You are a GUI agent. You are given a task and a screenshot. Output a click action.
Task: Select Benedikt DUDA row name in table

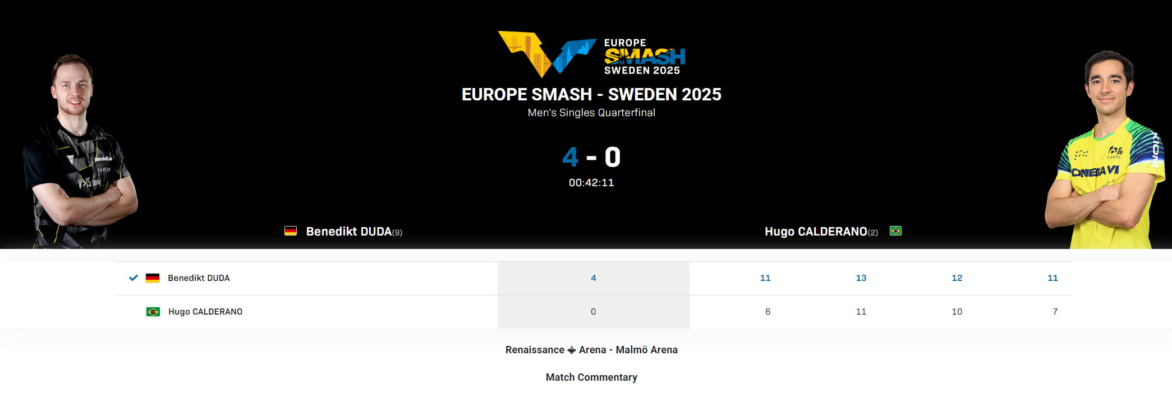[x=199, y=278]
